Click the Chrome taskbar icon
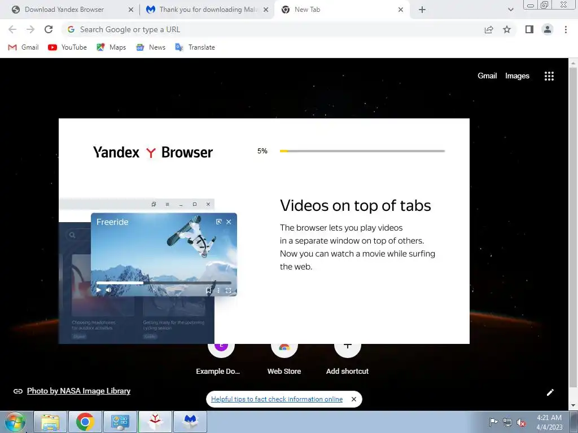This screenshot has width=578, height=433. [x=85, y=422]
